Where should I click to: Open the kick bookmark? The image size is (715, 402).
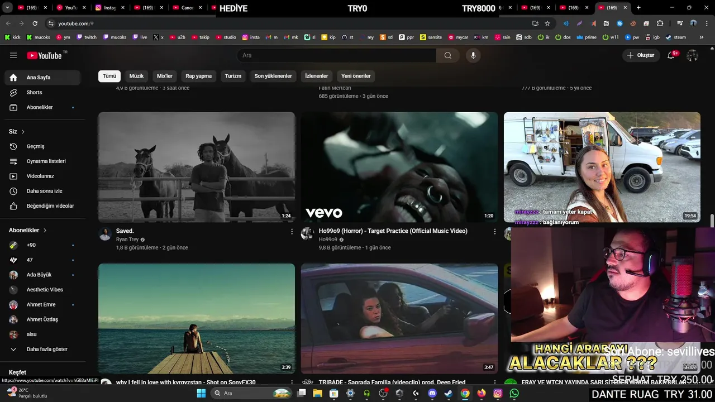(12, 37)
